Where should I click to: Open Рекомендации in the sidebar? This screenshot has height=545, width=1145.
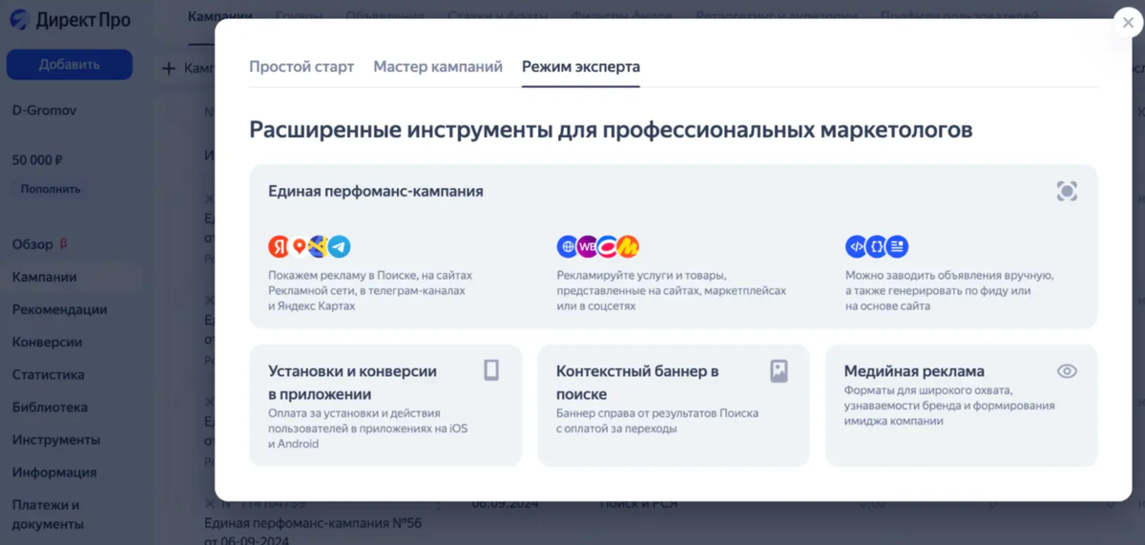pos(59,309)
